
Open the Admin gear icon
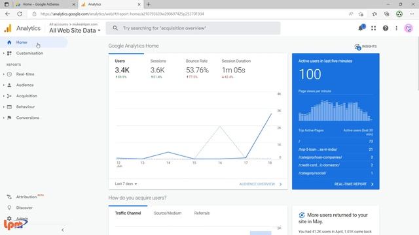tap(9, 219)
